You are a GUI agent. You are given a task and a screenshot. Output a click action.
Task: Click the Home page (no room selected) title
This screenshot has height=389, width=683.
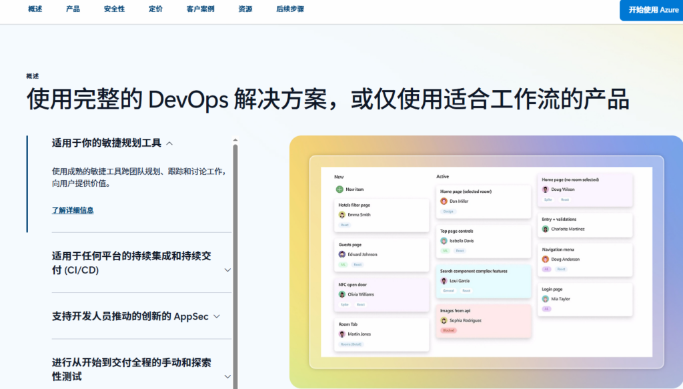click(x=570, y=179)
